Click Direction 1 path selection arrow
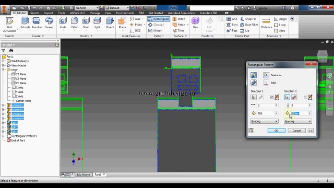 click(254, 97)
